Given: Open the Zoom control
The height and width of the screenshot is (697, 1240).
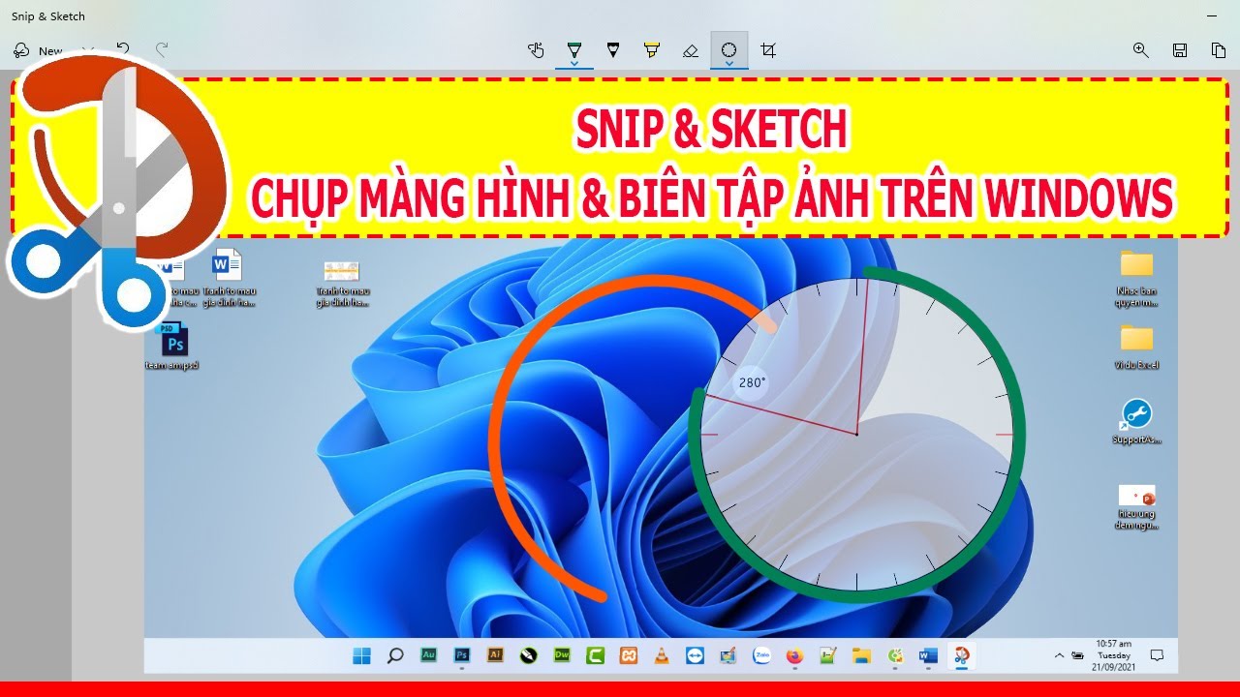Looking at the screenshot, I should (x=1141, y=49).
